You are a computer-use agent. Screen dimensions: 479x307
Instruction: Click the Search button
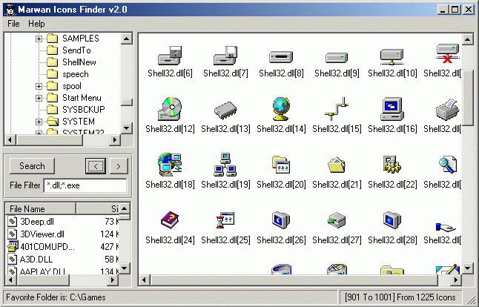coord(32,166)
